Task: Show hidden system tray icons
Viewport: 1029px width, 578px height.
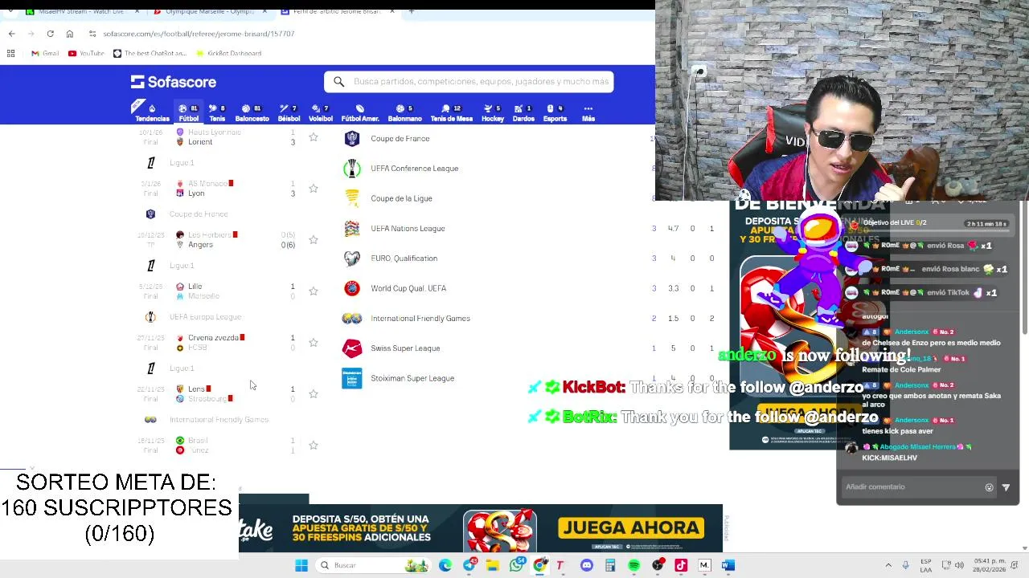Action: click(888, 565)
